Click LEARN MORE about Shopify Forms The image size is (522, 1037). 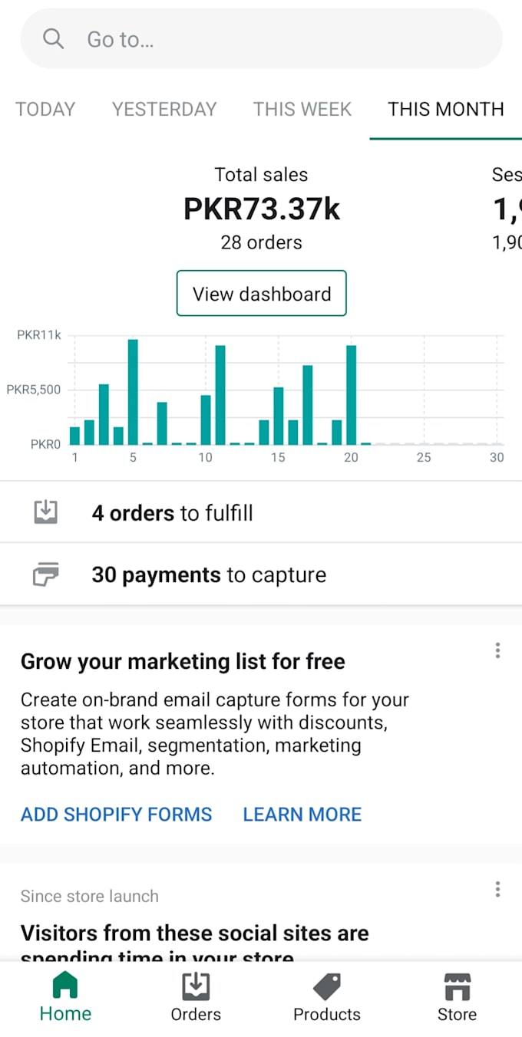click(302, 814)
